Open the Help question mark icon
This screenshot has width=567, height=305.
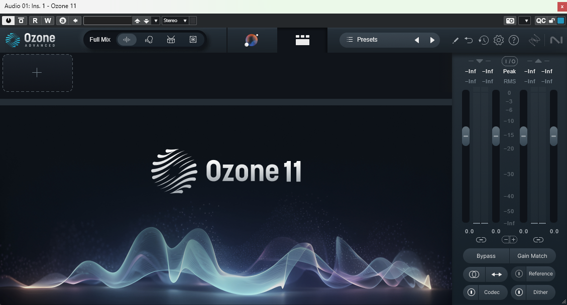coord(514,40)
